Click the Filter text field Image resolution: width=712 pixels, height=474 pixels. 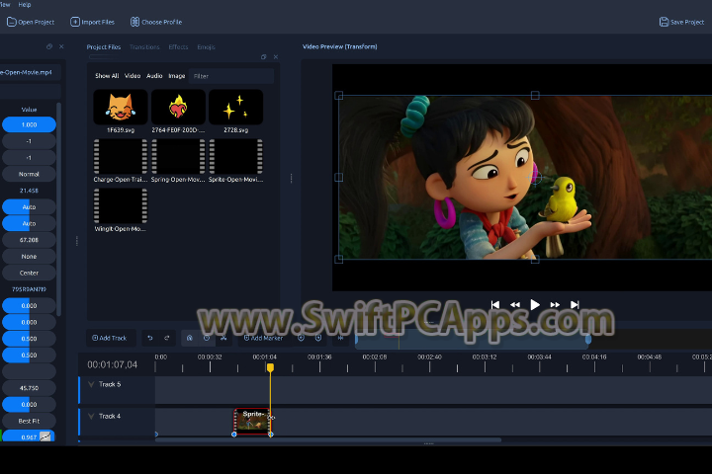point(231,76)
